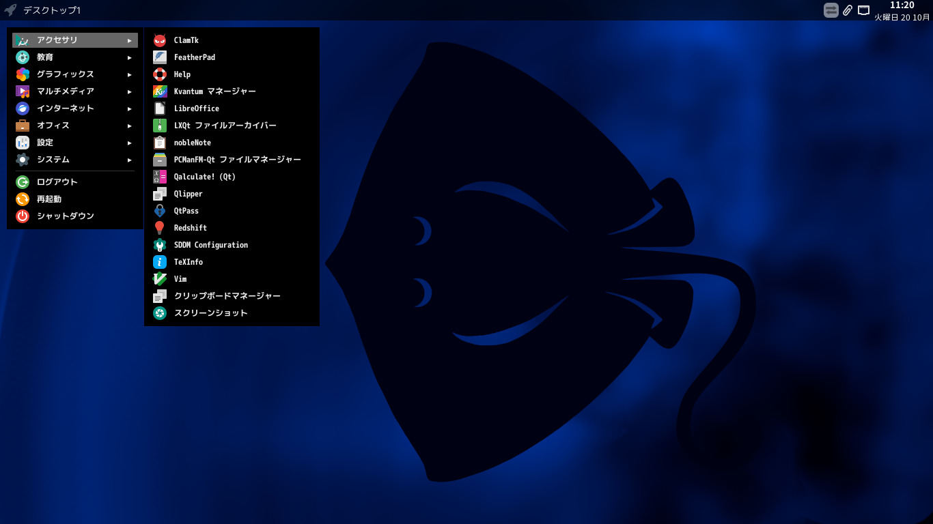Choose ログアウト from the menu

(x=75, y=182)
